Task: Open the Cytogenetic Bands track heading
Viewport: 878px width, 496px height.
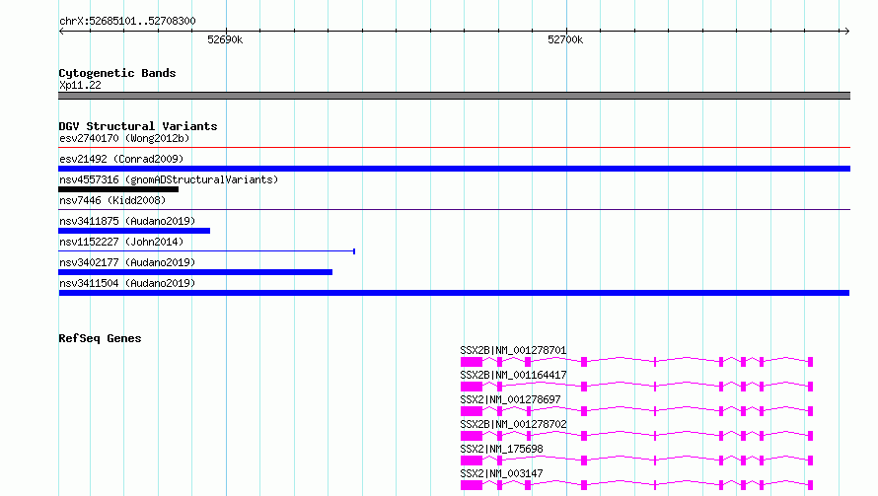Action: [117, 73]
